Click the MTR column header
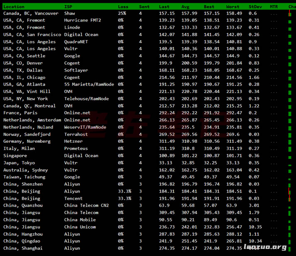 [274, 7]
